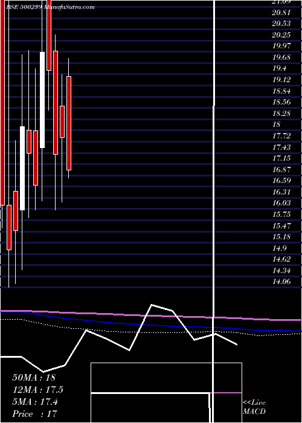Click the 15.47 price axis label
The image size is (302, 423).
(281, 225)
